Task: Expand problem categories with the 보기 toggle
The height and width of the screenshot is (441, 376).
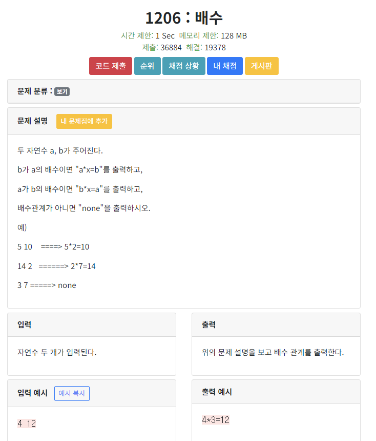Action: [63, 91]
